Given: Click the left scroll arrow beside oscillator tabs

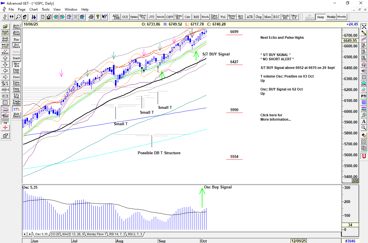Looking at the screenshot, I should coord(25,234).
